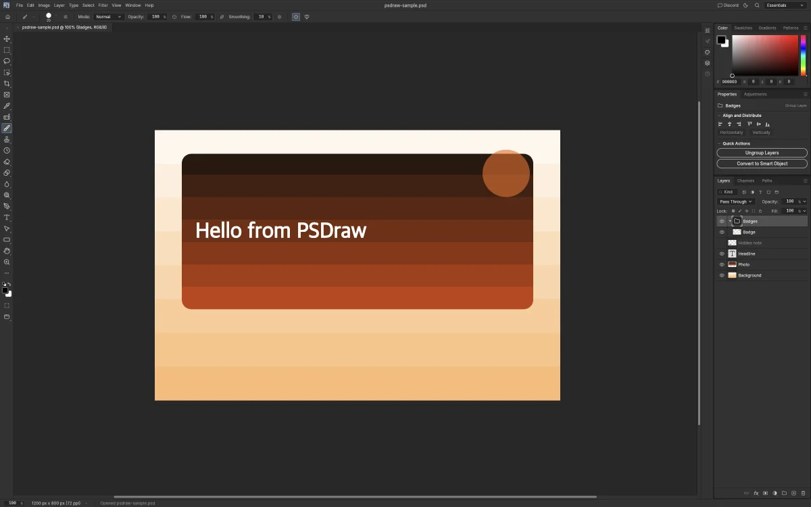
Task: Click Ungroup Layers button
Action: [762, 153]
